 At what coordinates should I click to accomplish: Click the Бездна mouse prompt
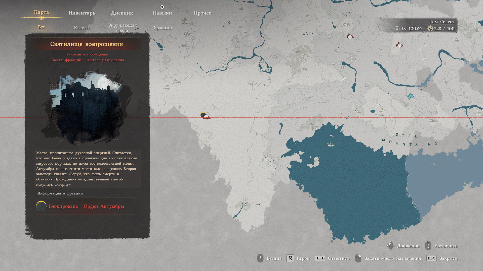pyautogui.click(x=260, y=258)
